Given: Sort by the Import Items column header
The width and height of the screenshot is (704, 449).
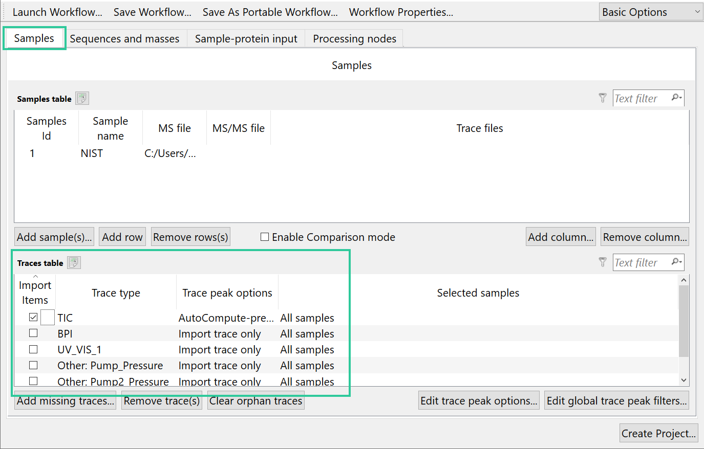Looking at the screenshot, I should coord(35,293).
